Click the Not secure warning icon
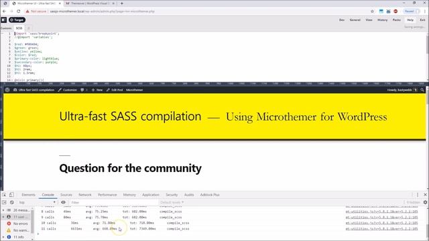Viewport: 429px width, 241px height. 27,11
